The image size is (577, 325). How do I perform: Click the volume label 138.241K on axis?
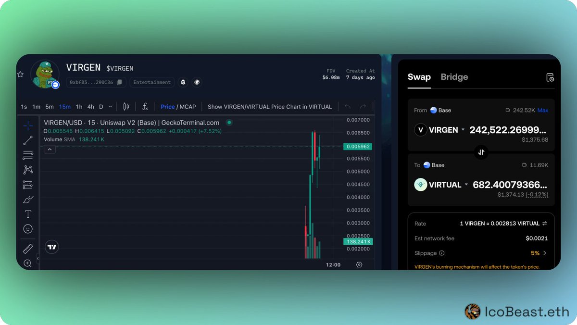coord(358,242)
